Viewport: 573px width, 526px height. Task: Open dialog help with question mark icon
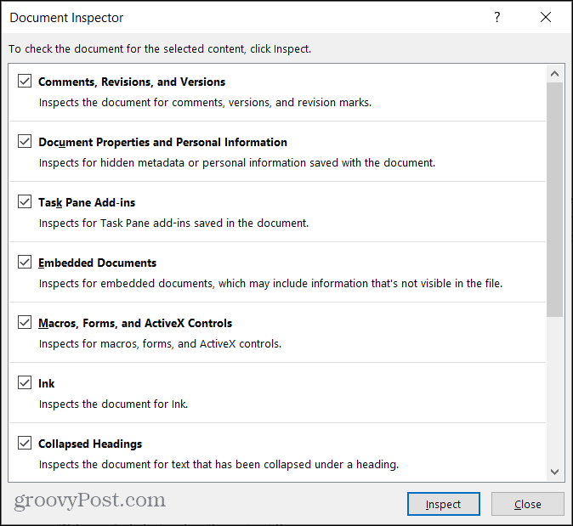(497, 17)
